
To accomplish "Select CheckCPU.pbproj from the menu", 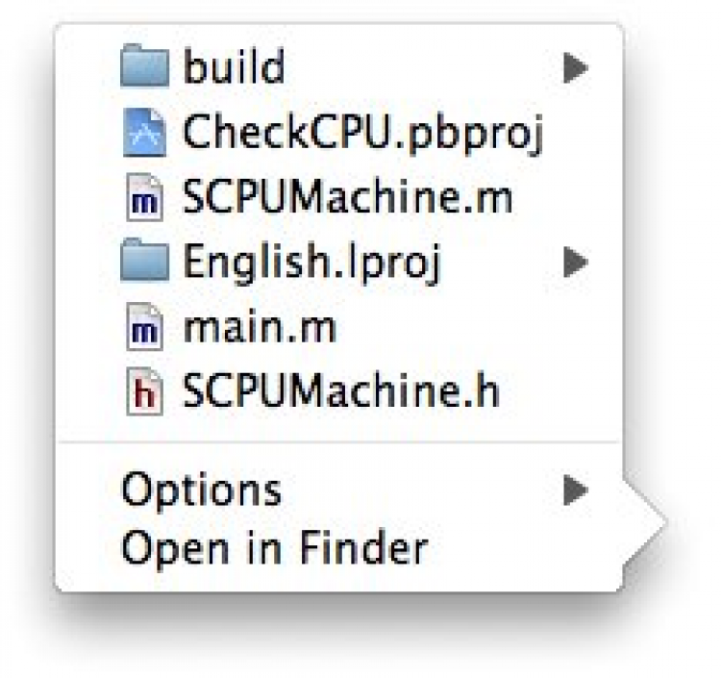I will click(x=362, y=134).
